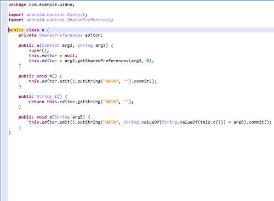Click 'String' return type of method c
Image resolution: width=274 pixels, height=201 pixels.
44,97
